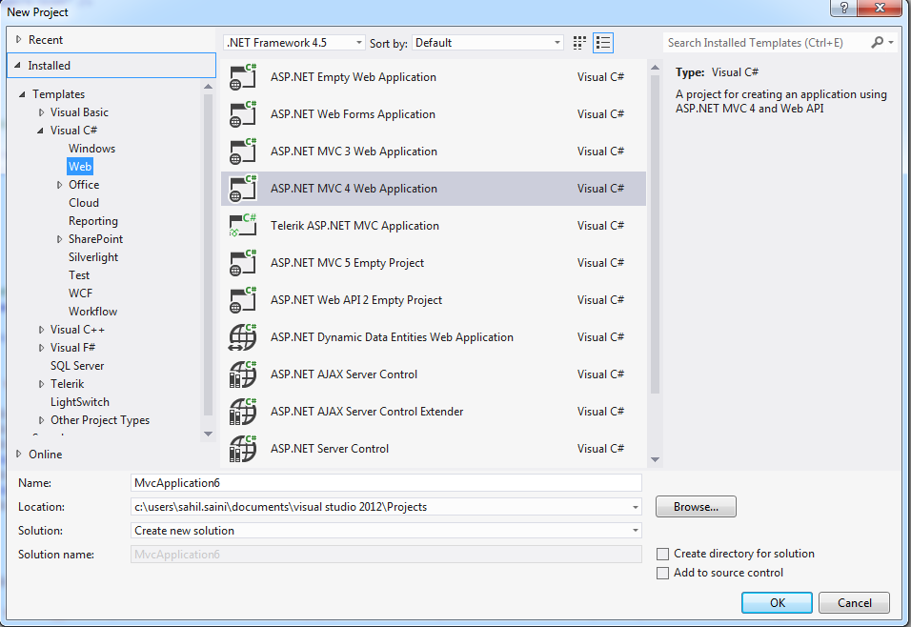The height and width of the screenshot is (627, 911).
Task: Expand the Visual Basic node
Action: pyautogui.click(x=41, y=112)
